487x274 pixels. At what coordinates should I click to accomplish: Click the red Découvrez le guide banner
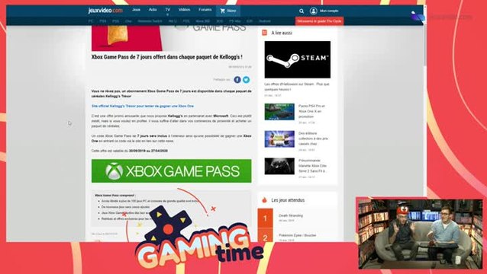click(319, 21)
